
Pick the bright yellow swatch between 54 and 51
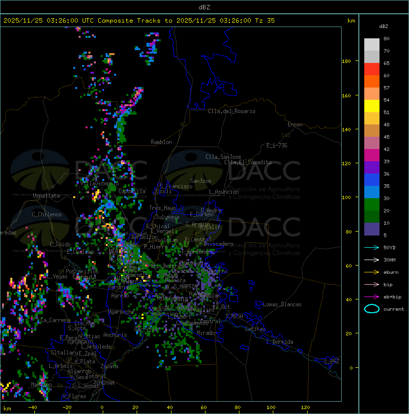(372, 106)
